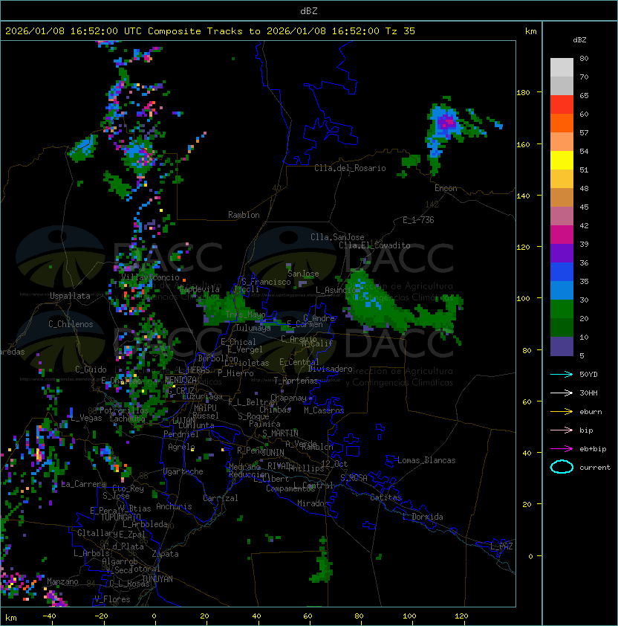Click the 'Capdevila' map label
The width and height of the screenshot is (618, 626).
coord(200,289)
